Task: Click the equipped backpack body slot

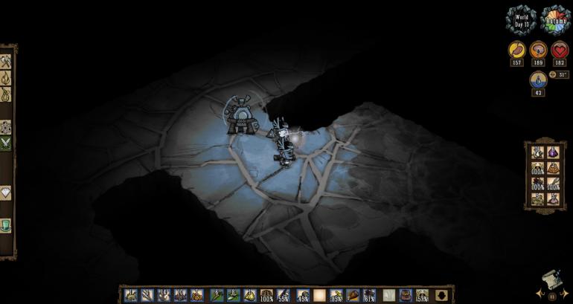Action: click(406, 295)
